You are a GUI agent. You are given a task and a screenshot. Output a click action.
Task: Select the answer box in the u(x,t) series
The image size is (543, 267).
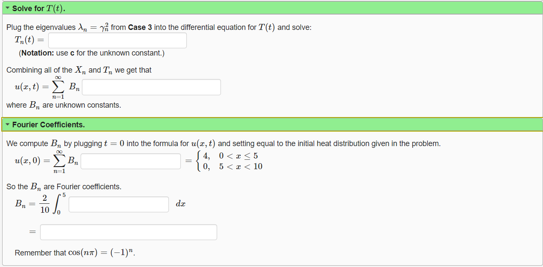[151, 87]
